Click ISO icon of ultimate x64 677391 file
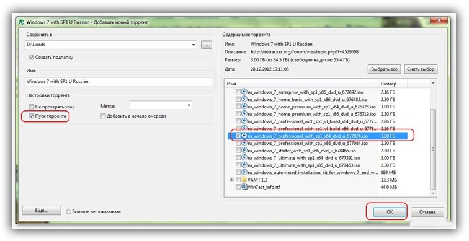 coord(244,158)
